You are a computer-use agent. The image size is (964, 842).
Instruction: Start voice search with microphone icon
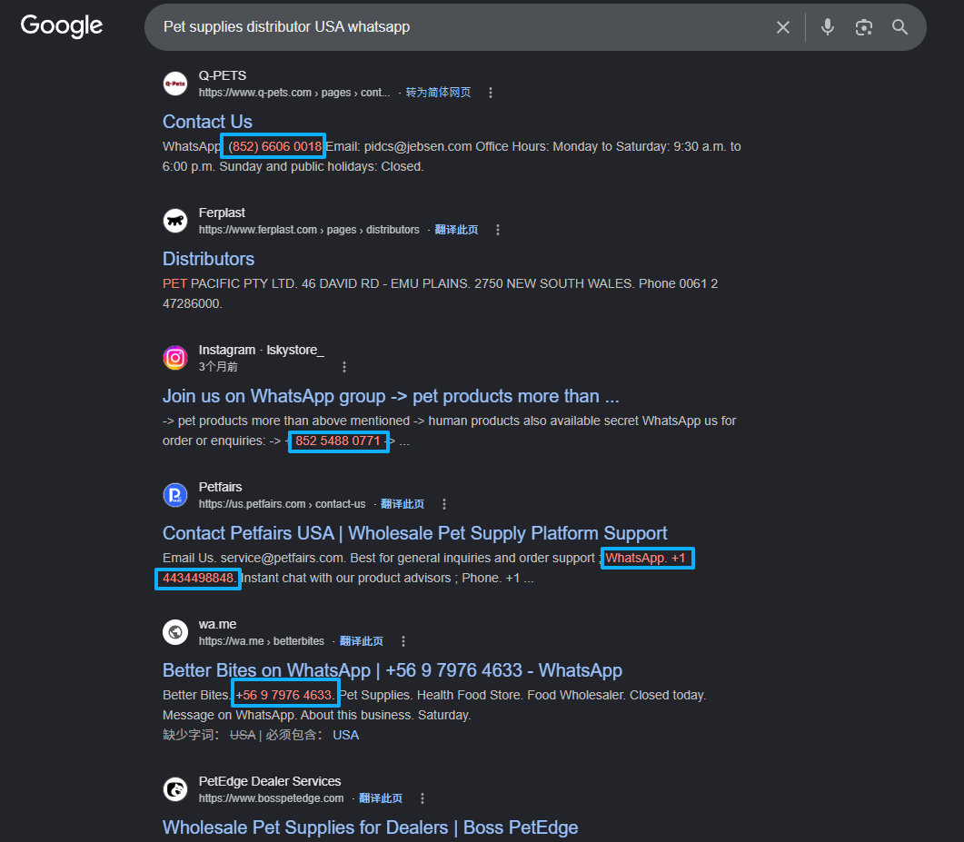828,27
